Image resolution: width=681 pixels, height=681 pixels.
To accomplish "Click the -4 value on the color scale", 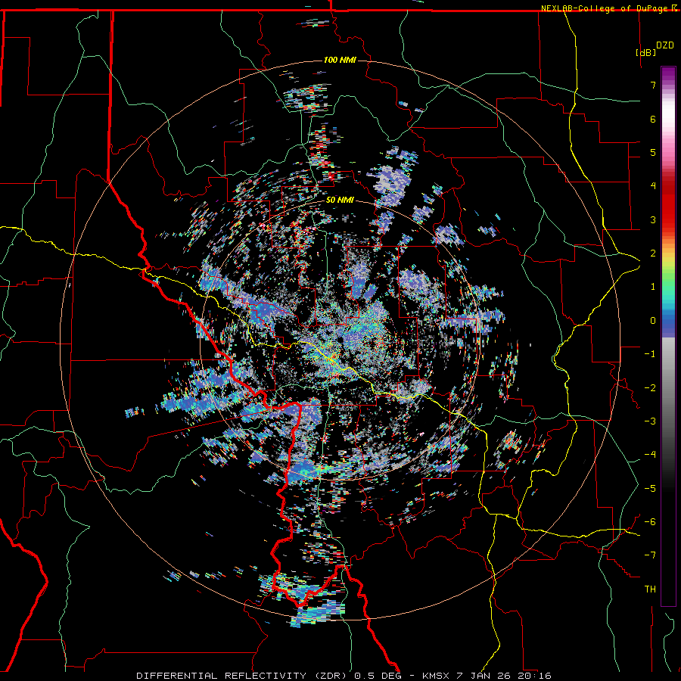I will tap(650, 455).
